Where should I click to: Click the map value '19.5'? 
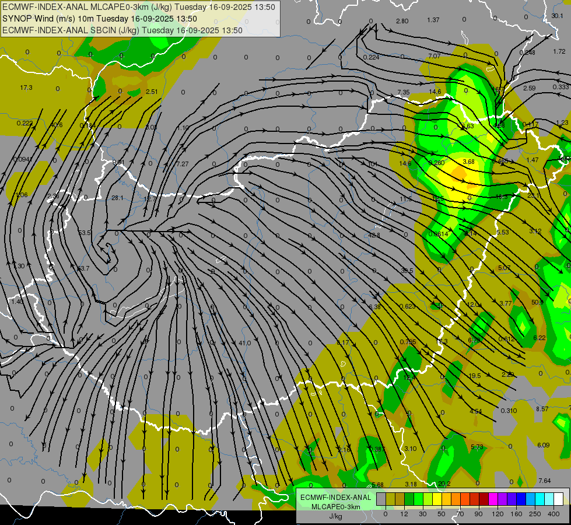(x=475, y=376)
